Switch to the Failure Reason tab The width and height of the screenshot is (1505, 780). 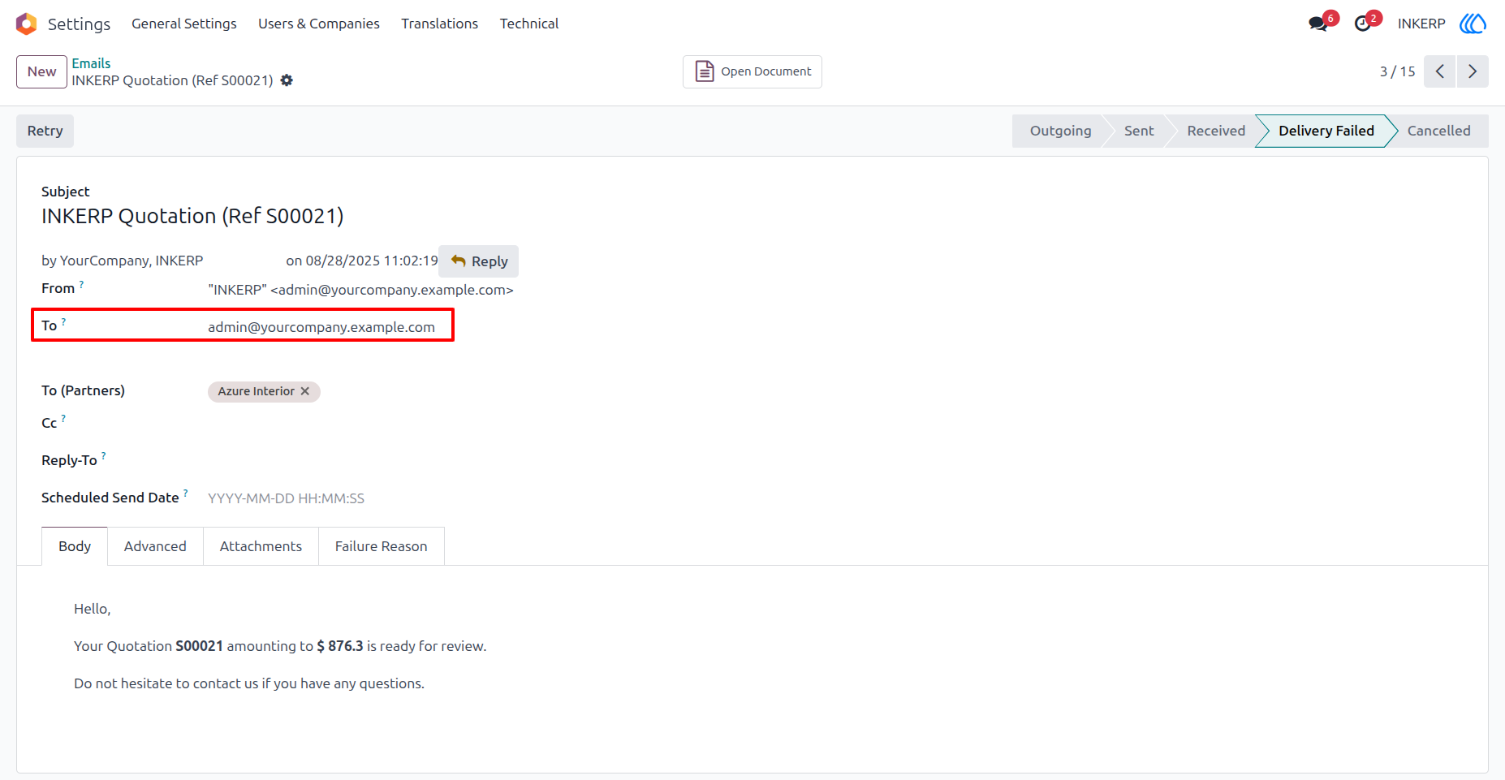(x=381, y=546)
